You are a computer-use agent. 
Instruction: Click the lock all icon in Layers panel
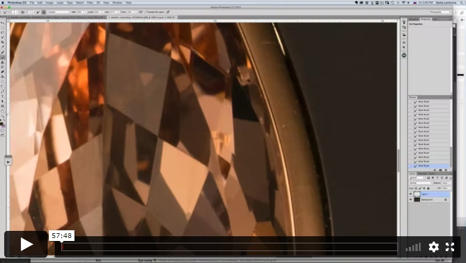tap(428, 188)
